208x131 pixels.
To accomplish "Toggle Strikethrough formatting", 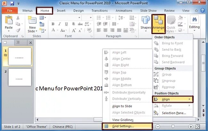I will [x=80, y=24].
